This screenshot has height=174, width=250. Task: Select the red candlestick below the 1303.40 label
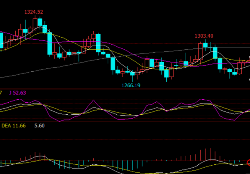tap(200, 51)
